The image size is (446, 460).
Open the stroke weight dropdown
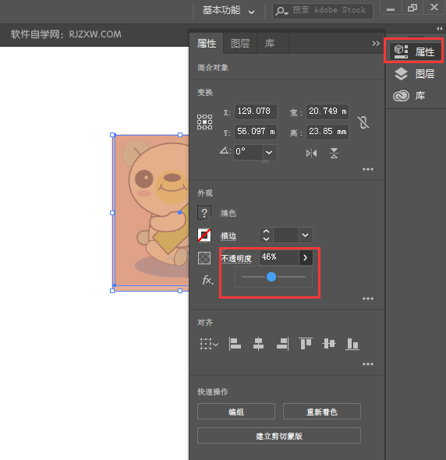tap(306, 235)
